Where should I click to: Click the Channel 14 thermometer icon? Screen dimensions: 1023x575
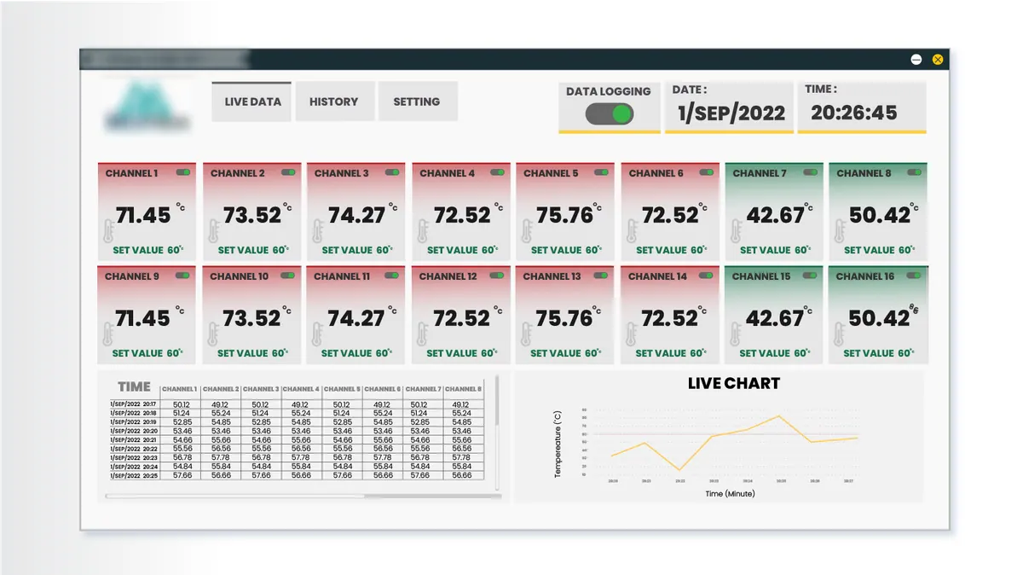tap(631, 335)
